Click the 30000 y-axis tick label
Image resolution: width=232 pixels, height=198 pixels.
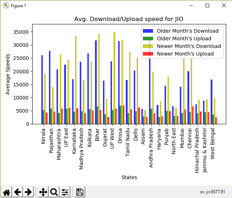21,45
